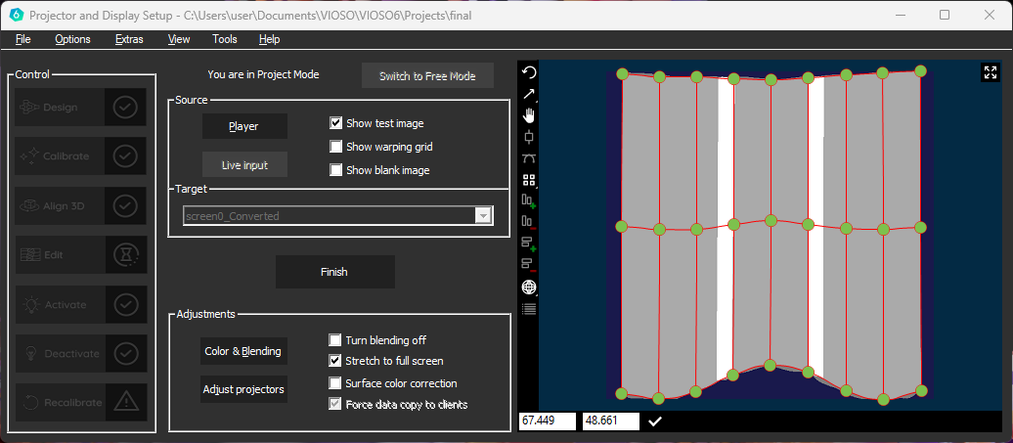
Task: Enable Surface color correction option
Action: tap(336, 383)
